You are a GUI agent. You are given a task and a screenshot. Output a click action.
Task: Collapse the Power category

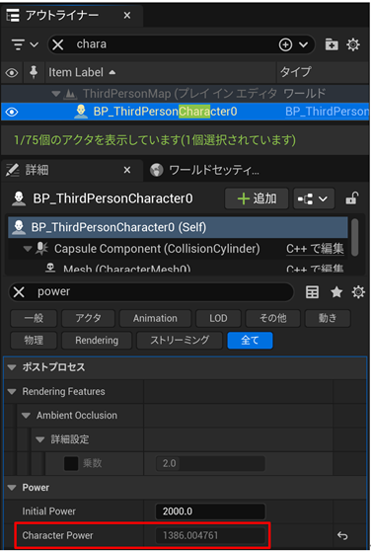click(12, 488)
